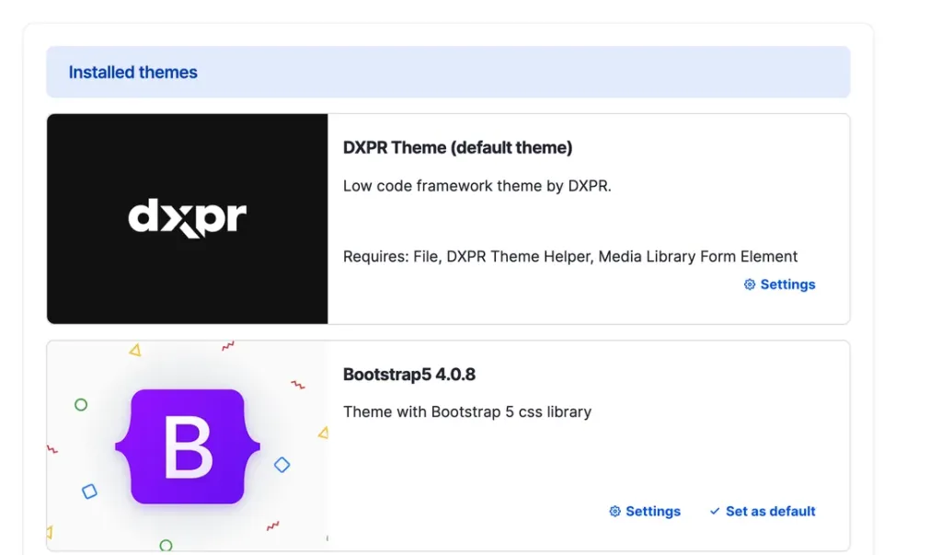The height and width of the screenshot is (555, 942).
Task: Click gear icon in Bootstrap5 theme card
Action: (615, 511)
